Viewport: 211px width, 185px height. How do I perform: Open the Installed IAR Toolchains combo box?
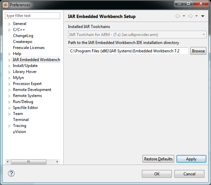(x=137, y=35)
